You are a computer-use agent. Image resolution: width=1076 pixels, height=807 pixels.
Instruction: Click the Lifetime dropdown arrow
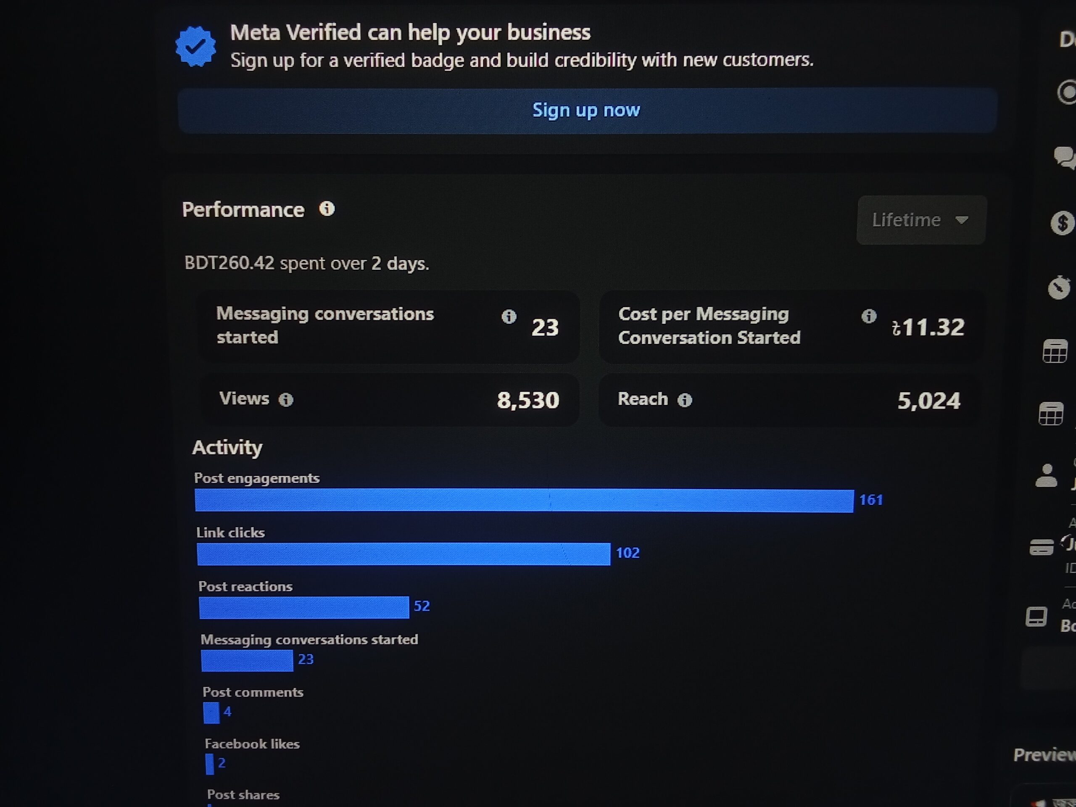[x=961, y=220]
